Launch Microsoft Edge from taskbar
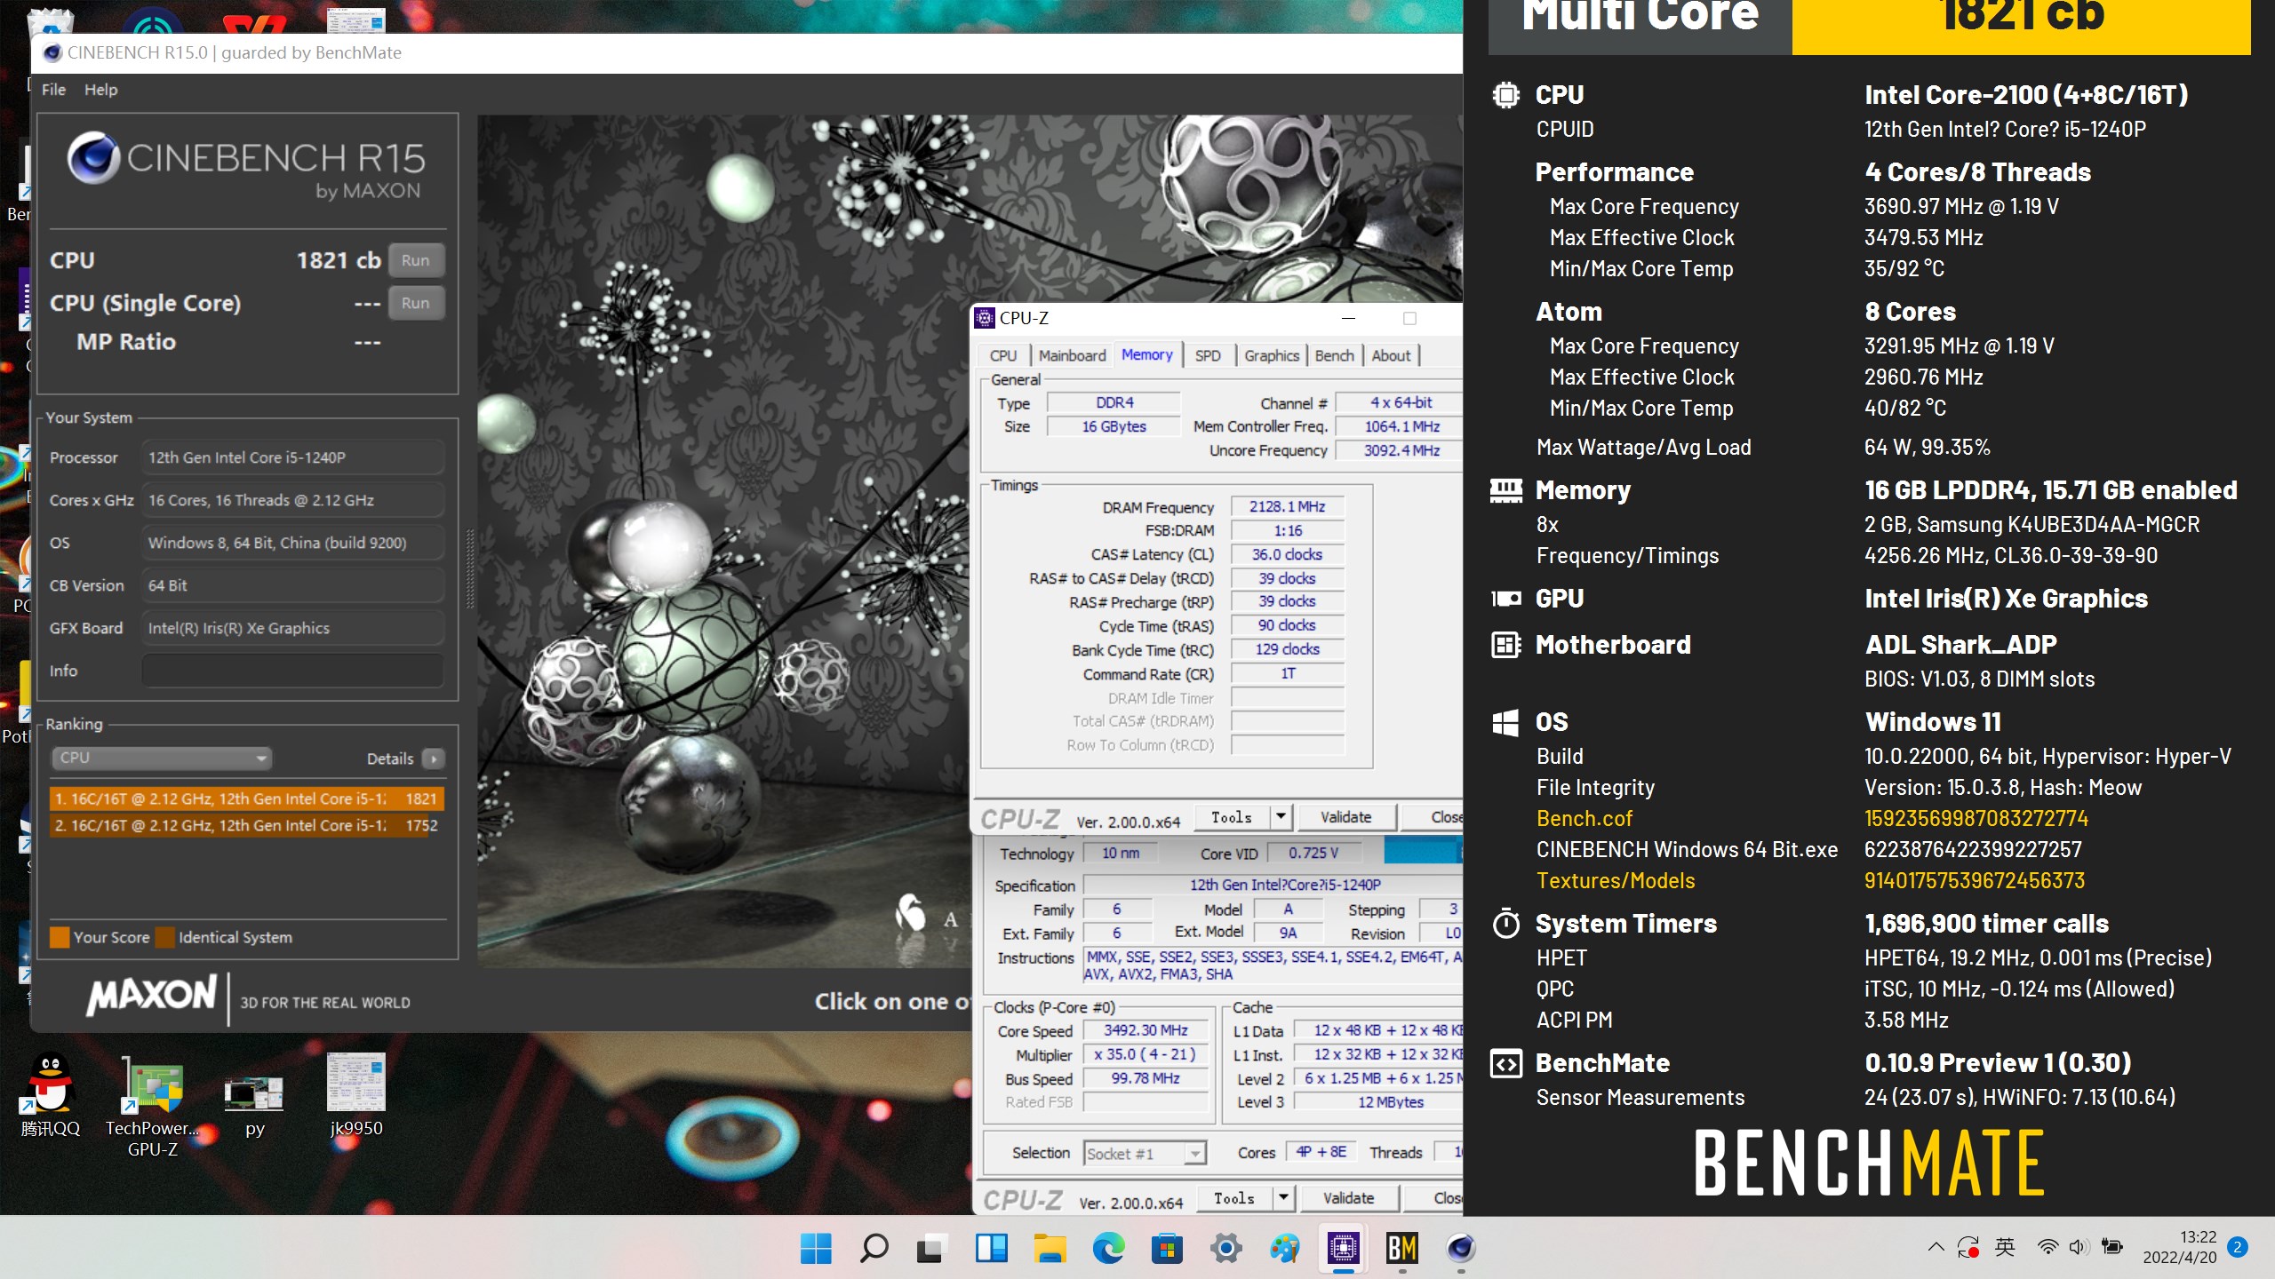The image size is (2275, 1279). (1108, 1249)
